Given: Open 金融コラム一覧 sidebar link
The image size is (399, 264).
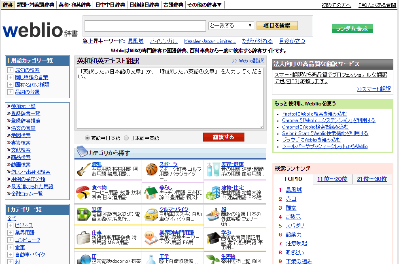Looking at the screenshot, I should click(27, 194).
